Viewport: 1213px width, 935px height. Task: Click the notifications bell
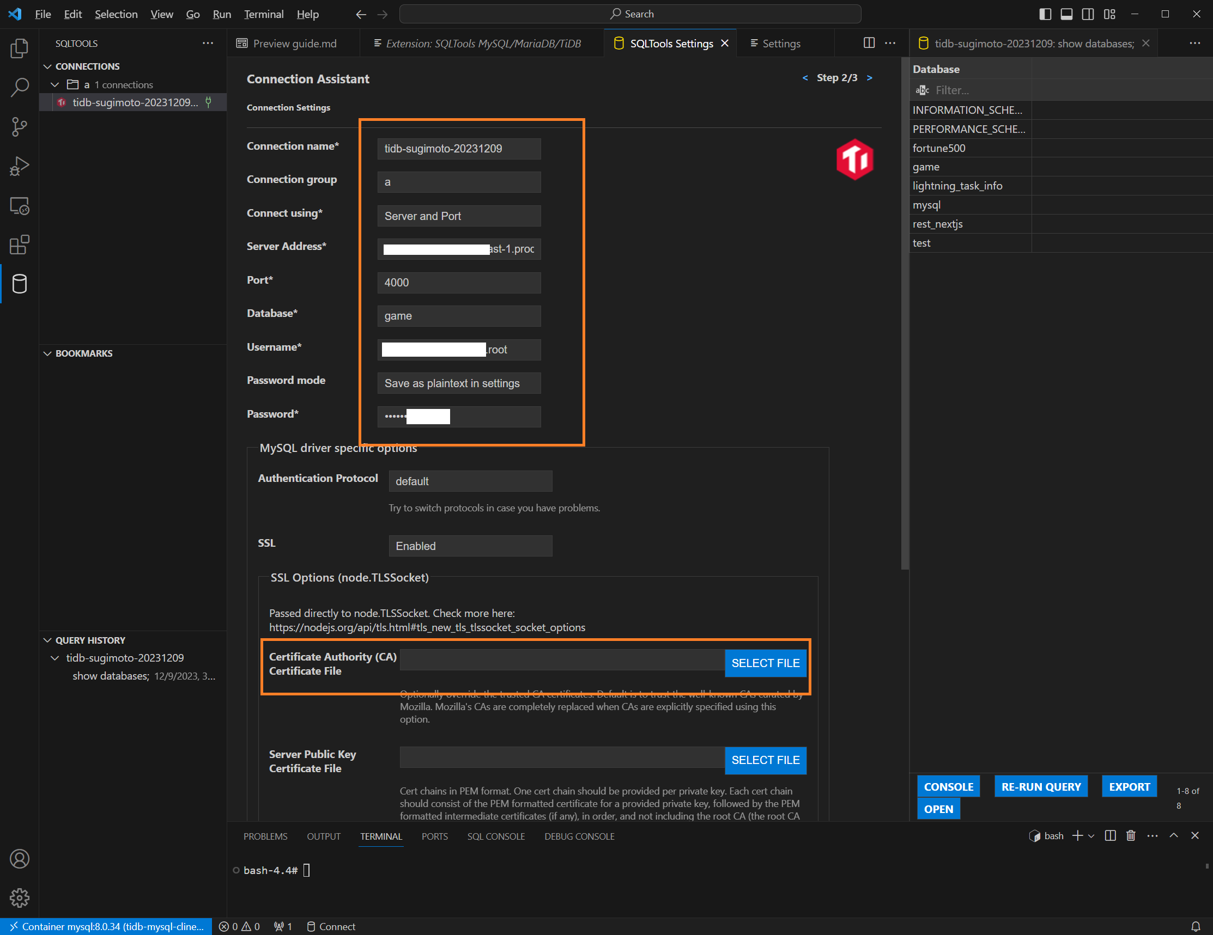pyautogui.click(x=1197, y=926)
